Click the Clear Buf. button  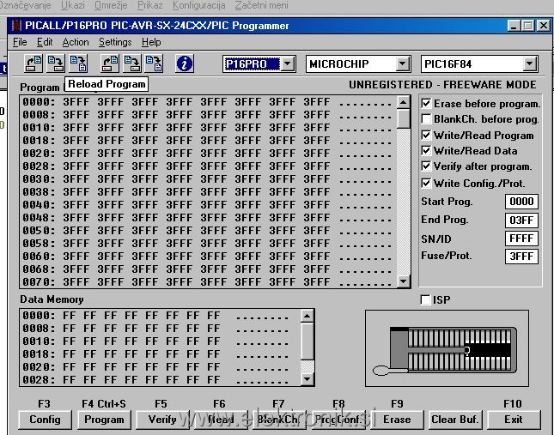[455, 420]
